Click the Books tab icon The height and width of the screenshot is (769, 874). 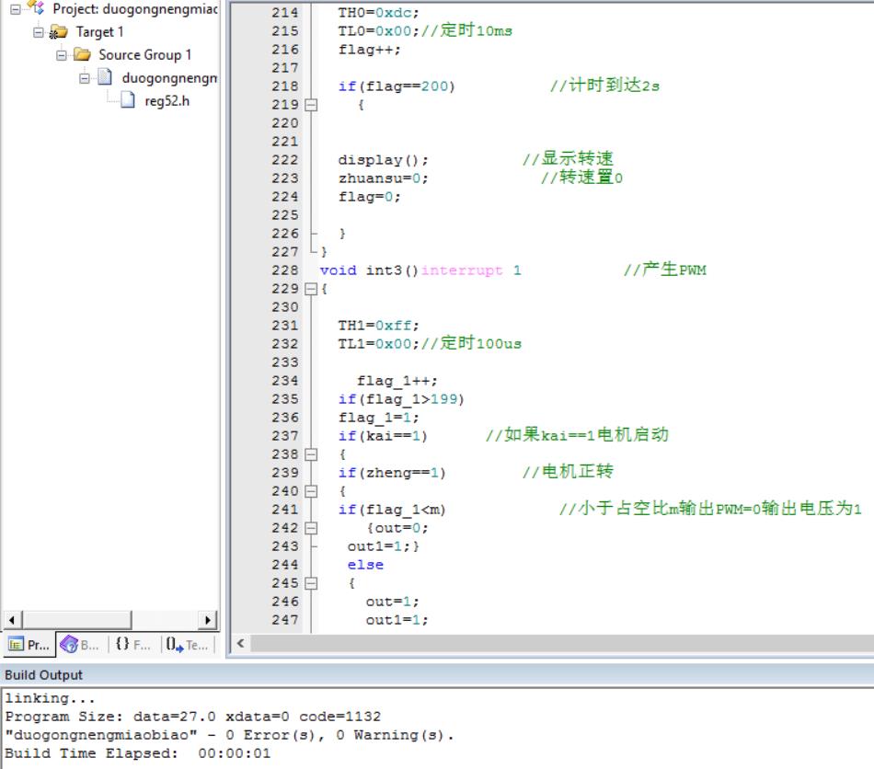click(69, 645)
